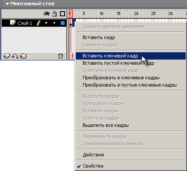Choose Создать двойное движение menu item

[x=131, y=27]
